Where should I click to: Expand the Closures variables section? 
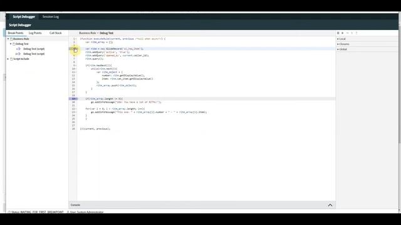pos(338,44)
